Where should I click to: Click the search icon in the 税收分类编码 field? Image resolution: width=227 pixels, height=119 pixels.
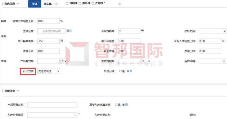[x=75, y=115]
